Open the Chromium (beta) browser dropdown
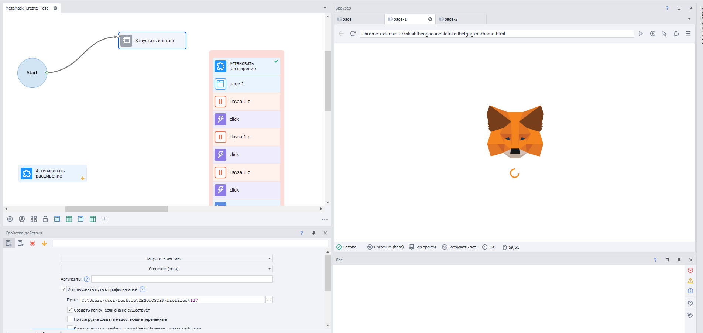 coord(167,269)
